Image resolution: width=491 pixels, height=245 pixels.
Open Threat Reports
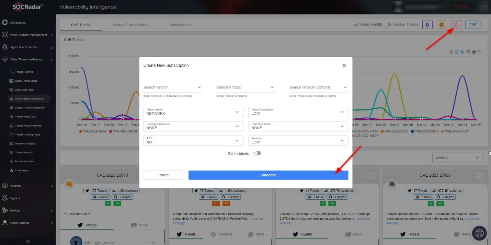[24, 152]
